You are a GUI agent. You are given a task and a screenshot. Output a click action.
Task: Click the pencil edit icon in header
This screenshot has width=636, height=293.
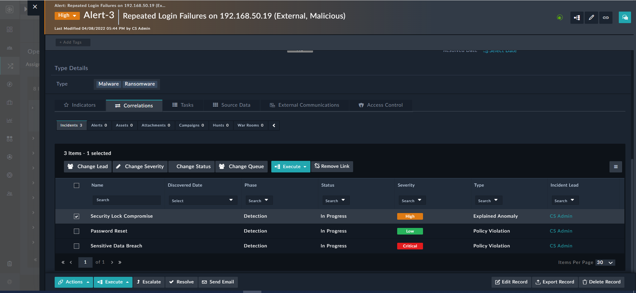591,18
